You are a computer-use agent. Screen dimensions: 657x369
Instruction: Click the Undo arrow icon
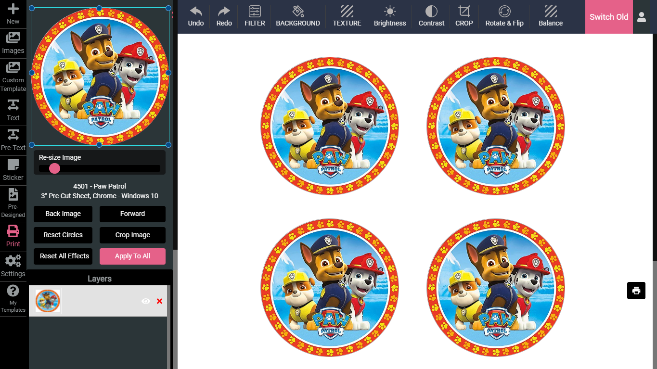[195, 12]
